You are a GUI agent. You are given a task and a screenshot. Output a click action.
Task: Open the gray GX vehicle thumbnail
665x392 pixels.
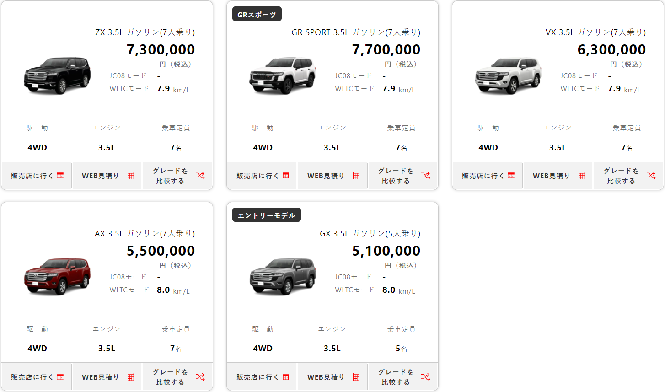(x=283, y=276)
